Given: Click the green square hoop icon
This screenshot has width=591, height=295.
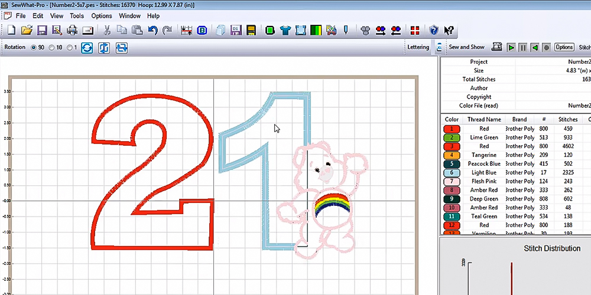Looking at the screenshot, I should pos(270,30).
